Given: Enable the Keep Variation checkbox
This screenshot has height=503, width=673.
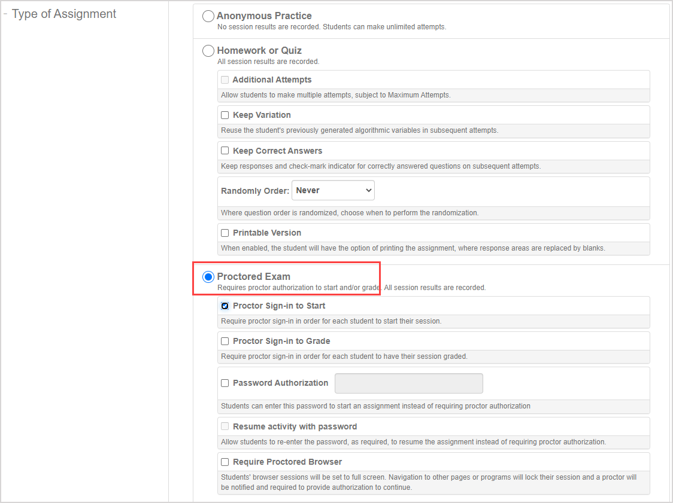Looking at the screenshot, I should pos(225,115).
